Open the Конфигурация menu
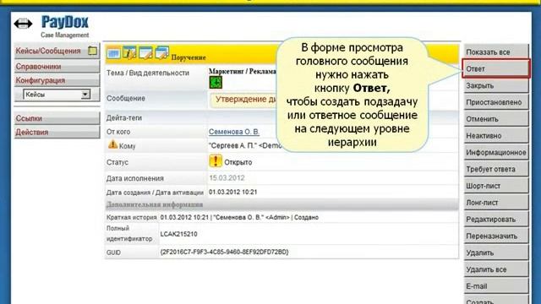This screenshot has height=304, width=541. 57,80
